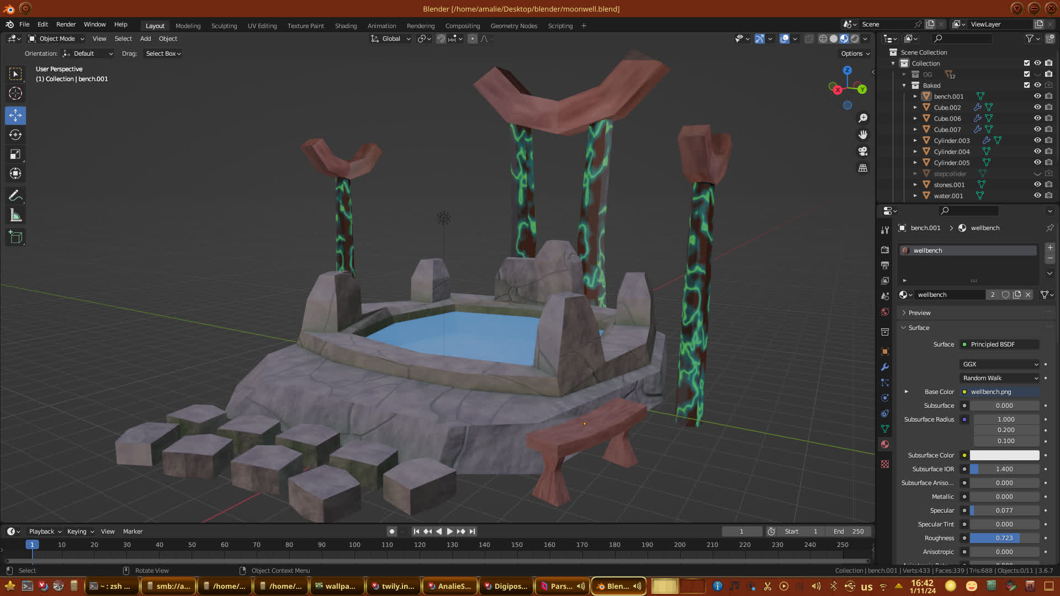Choose the Annotate pencil tool
1060x596 pixels.
coord(15,196)
